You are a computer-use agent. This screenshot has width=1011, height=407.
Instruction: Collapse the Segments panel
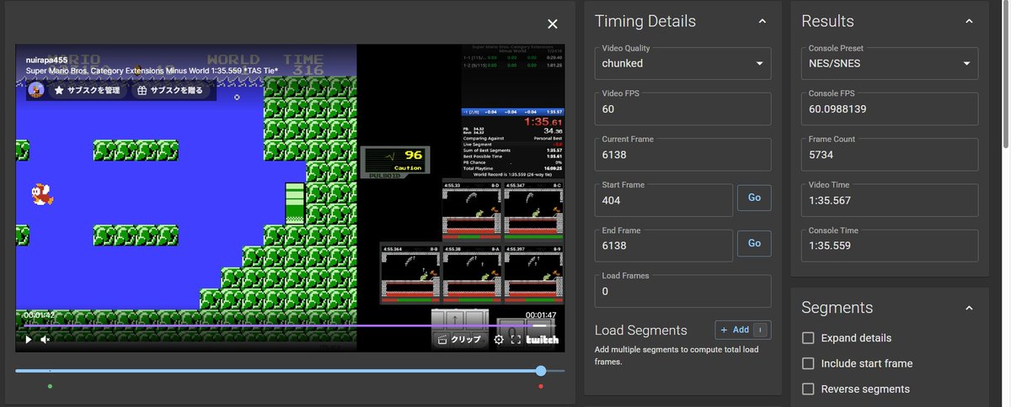[x=969, y=308]
